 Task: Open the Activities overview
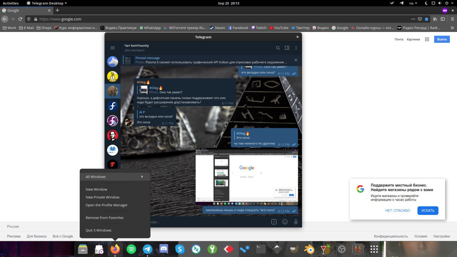pos(11,3)
